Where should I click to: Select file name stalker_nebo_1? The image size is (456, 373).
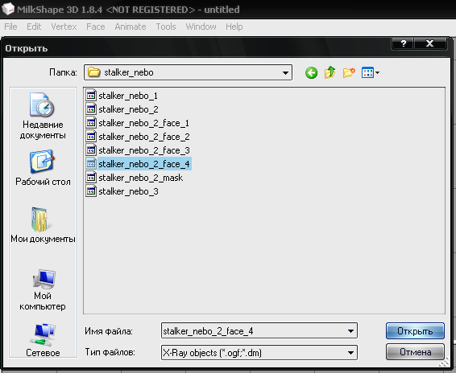tap(128, 96)
